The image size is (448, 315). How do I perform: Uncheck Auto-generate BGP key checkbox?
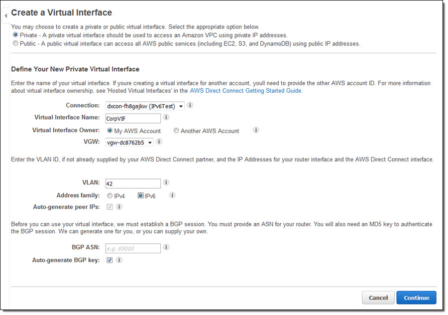pos(110,260)
